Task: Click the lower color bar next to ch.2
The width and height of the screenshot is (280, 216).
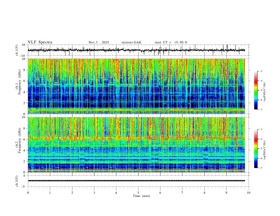Action: (256, 149)
